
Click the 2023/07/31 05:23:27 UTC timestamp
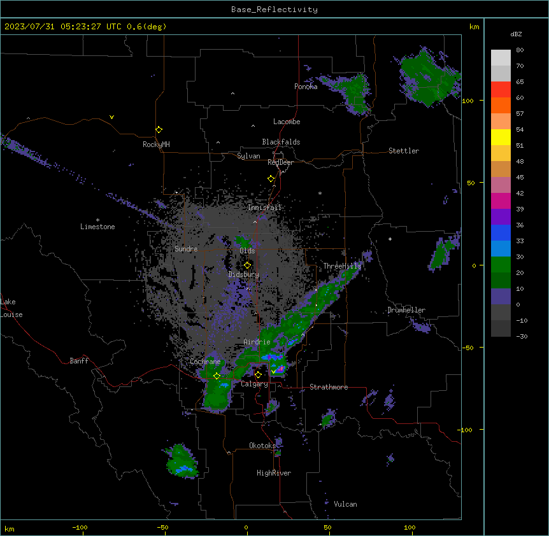coord(63,27)
